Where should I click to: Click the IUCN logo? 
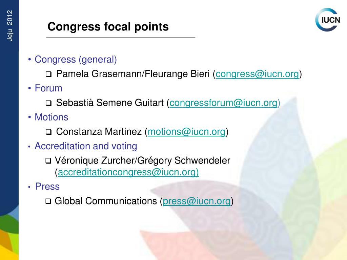point(328,20)
